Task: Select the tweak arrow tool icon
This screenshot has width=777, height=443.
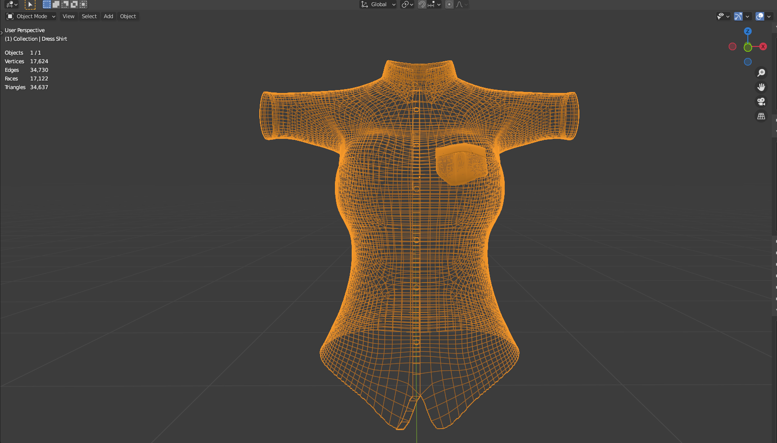Action: pos(30,4)
